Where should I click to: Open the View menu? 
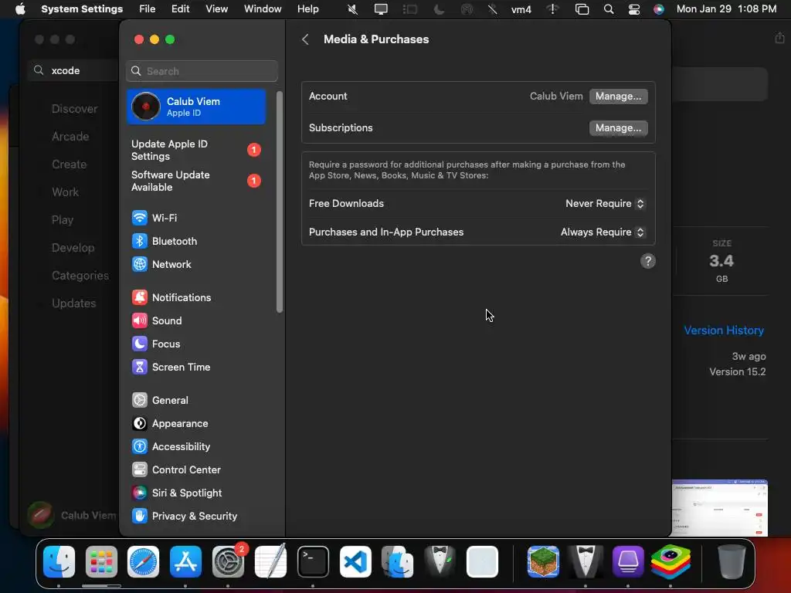pyautogui.click(x=216, y=9)
